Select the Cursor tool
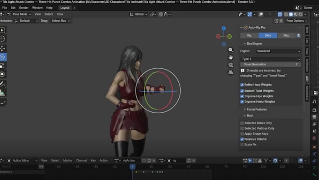319x180 pixels. click(x=2, y=39)
